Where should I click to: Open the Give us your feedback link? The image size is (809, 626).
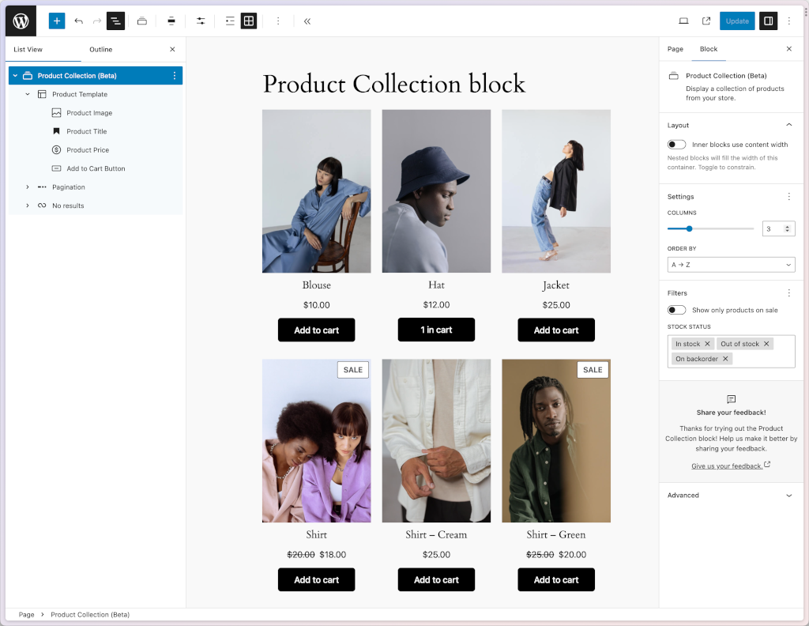(x=727, y=466)
